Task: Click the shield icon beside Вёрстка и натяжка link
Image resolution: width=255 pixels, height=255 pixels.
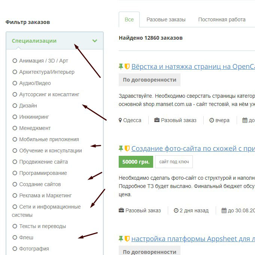Action: 127,67
